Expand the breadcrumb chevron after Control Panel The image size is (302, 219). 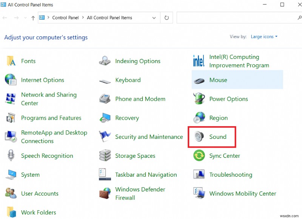point(83,18)
